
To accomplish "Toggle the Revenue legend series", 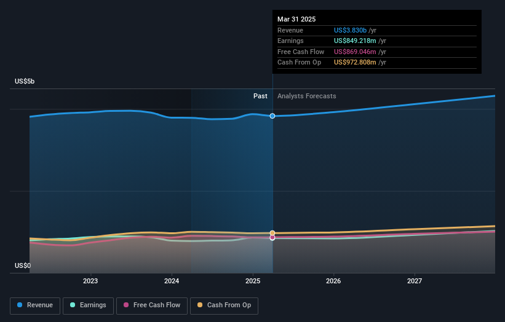I will (35, 305).
